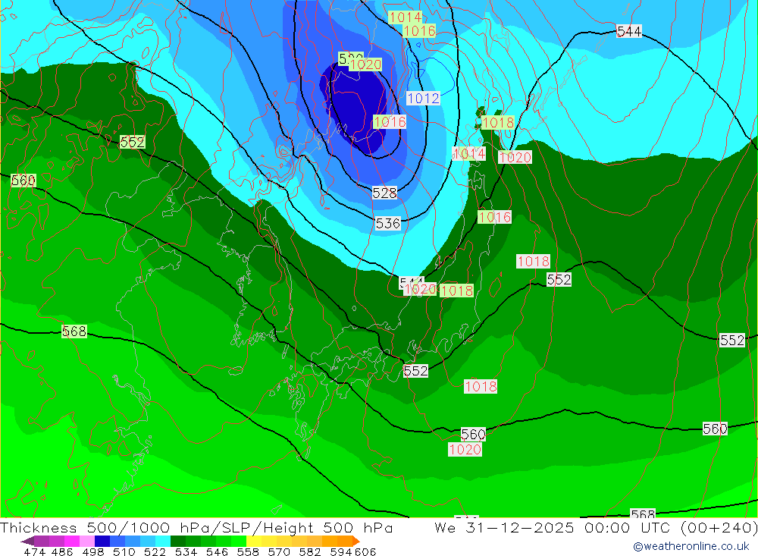Screen dimensions: 758x556
Task: Click the 528 height contour label
Action: pos(384,193)
